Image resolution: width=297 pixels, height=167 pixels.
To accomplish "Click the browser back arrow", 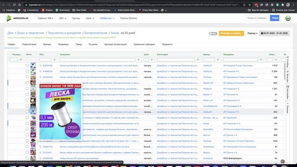I will [3, 5].
